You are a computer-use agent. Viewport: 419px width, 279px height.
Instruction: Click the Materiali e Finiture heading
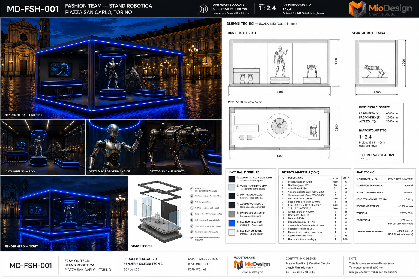click(244, 172)
